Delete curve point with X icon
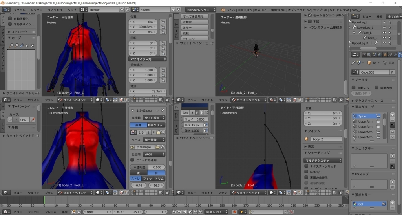This screenshot has width=402, height=215. [x=32, y=45]
